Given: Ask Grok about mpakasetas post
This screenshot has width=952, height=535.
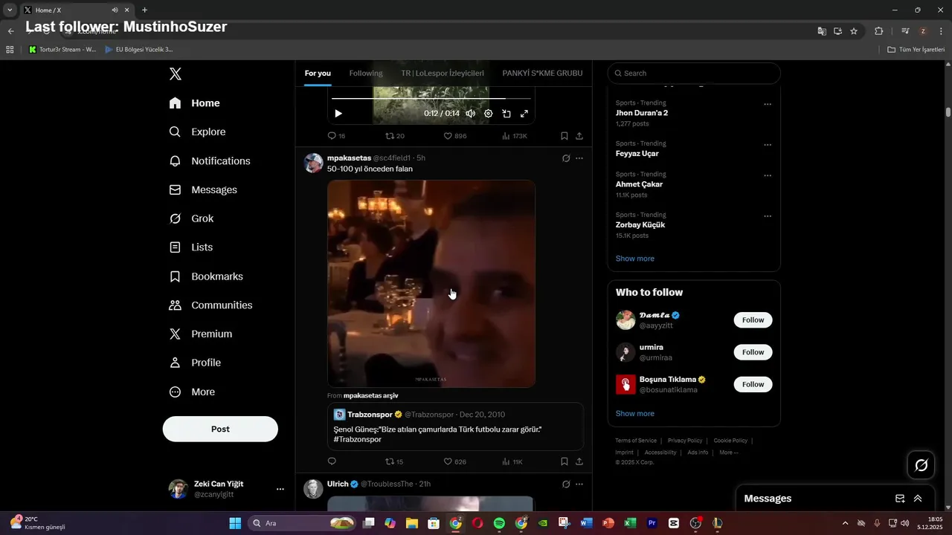Looking at the screenshot, I should click(566, 158).
